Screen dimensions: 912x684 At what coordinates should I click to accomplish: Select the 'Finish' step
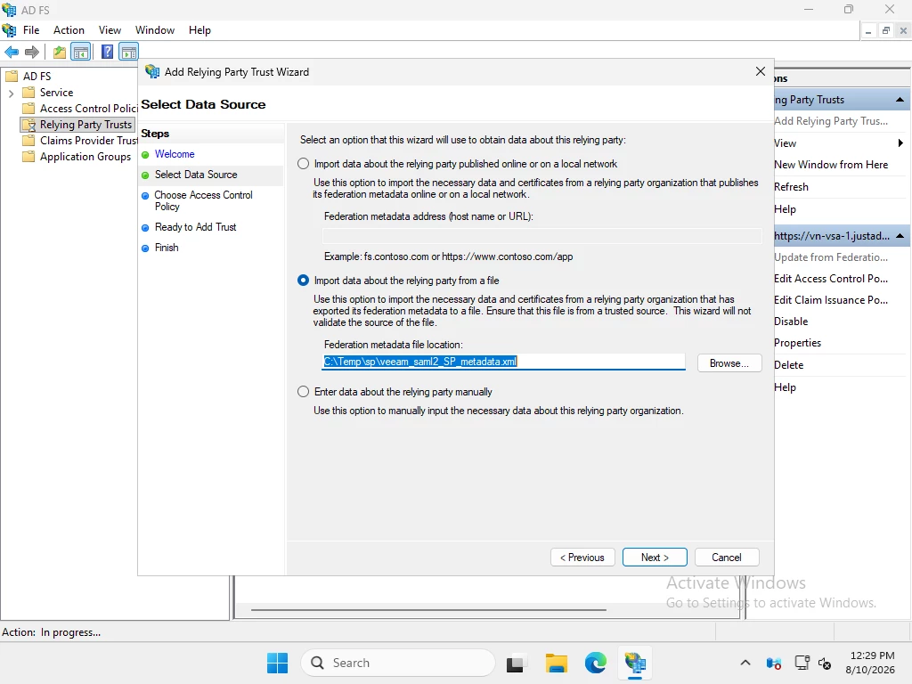(167, 248)
